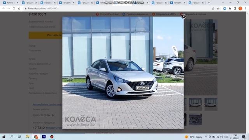Go back to the previous page
This screenshot has width=249, height=140.
pyautogui.click(x=4, y=9)
